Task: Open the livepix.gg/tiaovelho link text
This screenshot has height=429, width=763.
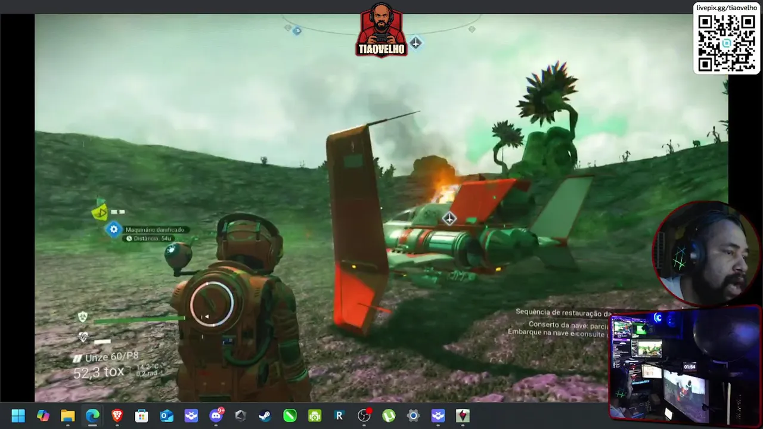Action: coord(726,8)
